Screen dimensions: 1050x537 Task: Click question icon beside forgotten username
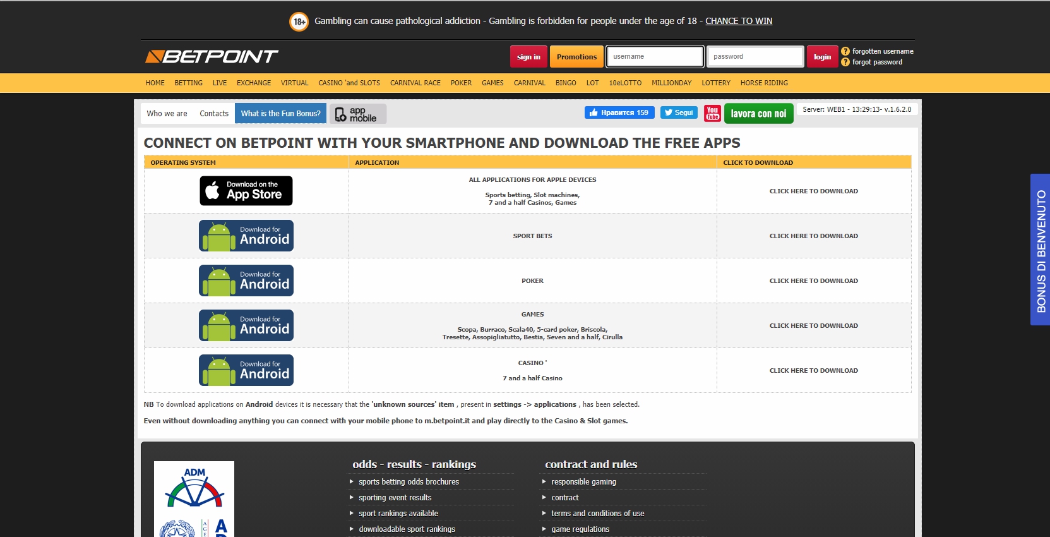(x=845, y=51)
